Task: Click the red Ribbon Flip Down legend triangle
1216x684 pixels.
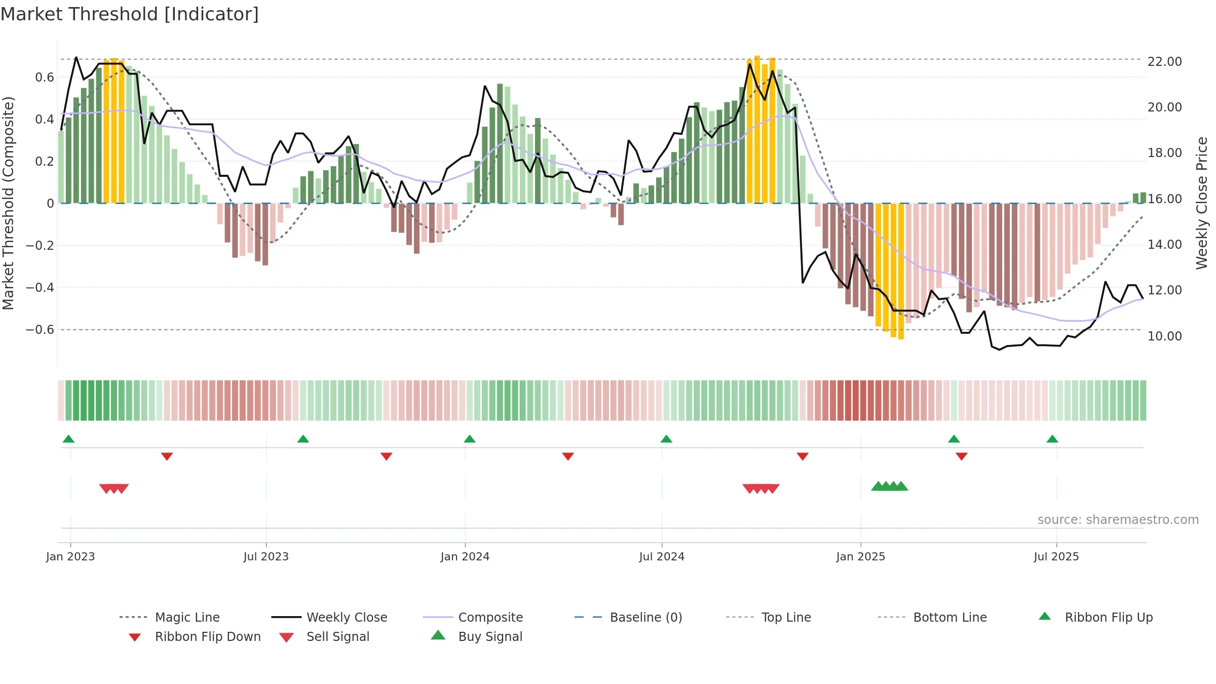Action: [135, 637]
